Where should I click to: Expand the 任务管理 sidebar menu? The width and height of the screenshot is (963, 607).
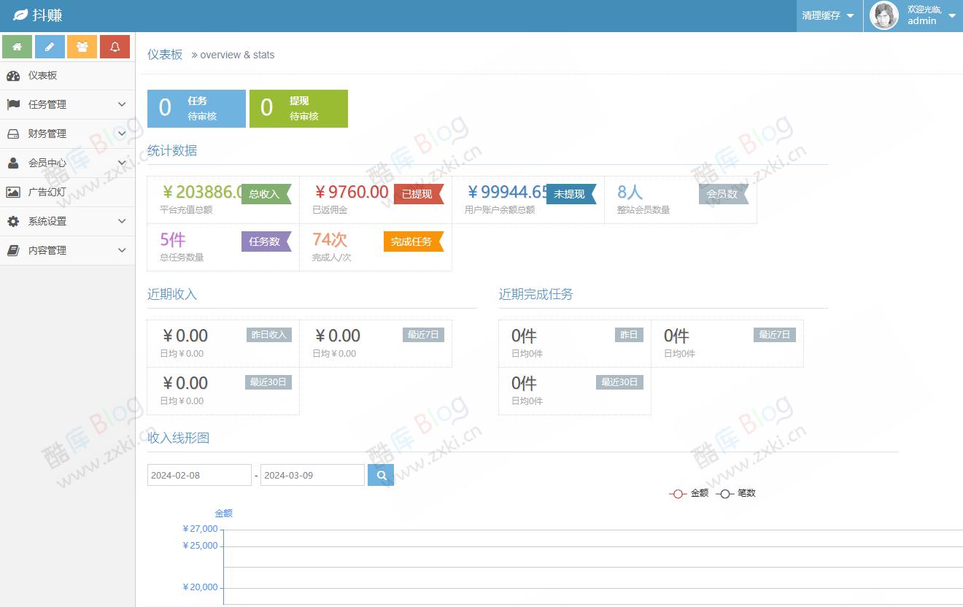click(x=67, y=104)
